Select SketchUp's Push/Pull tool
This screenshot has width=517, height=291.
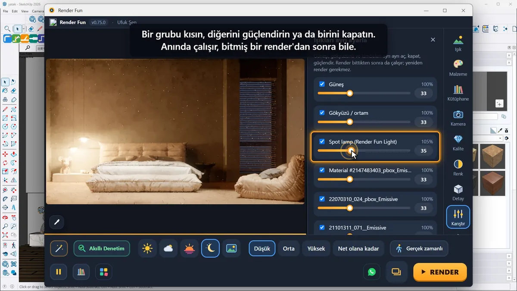[13, 154]
